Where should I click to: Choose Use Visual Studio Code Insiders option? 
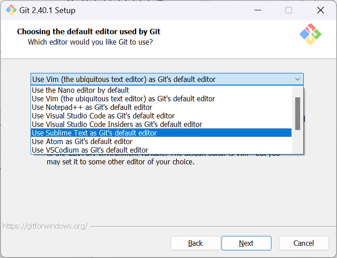click(x=161, y=124)
